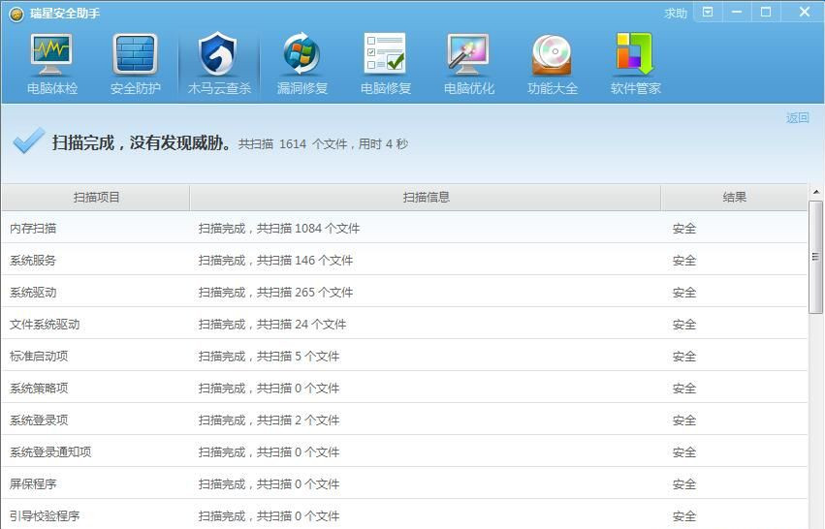
Task: Open 电脑修复 computer repair
Action: [x=386, y=65]
